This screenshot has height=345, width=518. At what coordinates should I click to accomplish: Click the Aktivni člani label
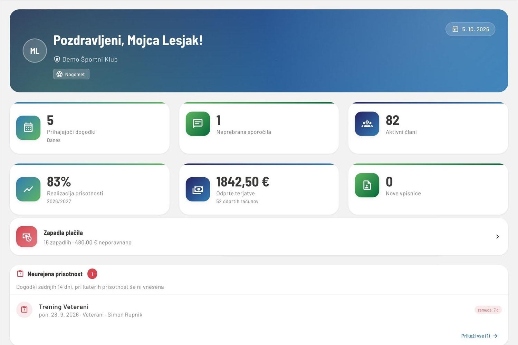coord(401,132)
